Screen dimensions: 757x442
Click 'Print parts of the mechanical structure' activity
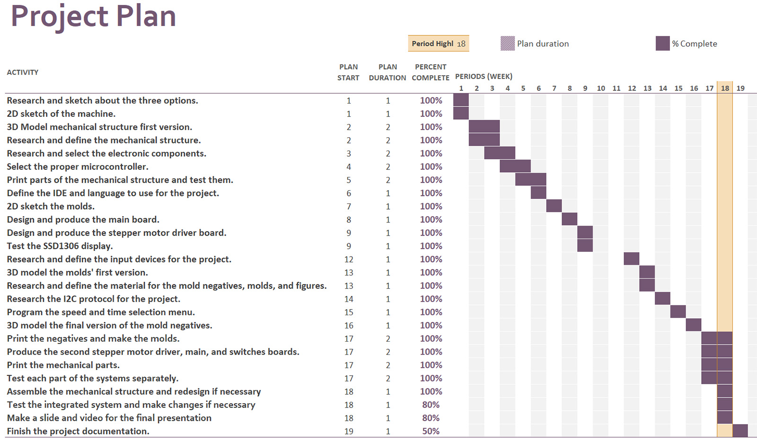click(x=120, y=180)
